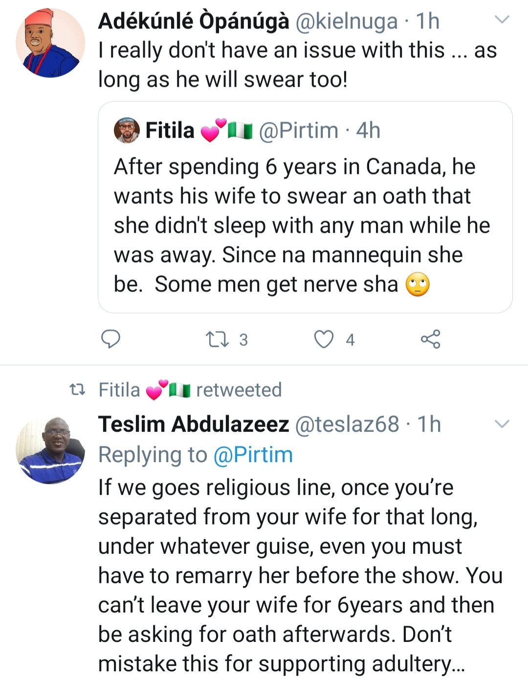Image resolution: width=528 pixels, height=687 pixels.
Task: Open Adékúnlé Òpánúgà's profile picture
Action: coord(50,43)
